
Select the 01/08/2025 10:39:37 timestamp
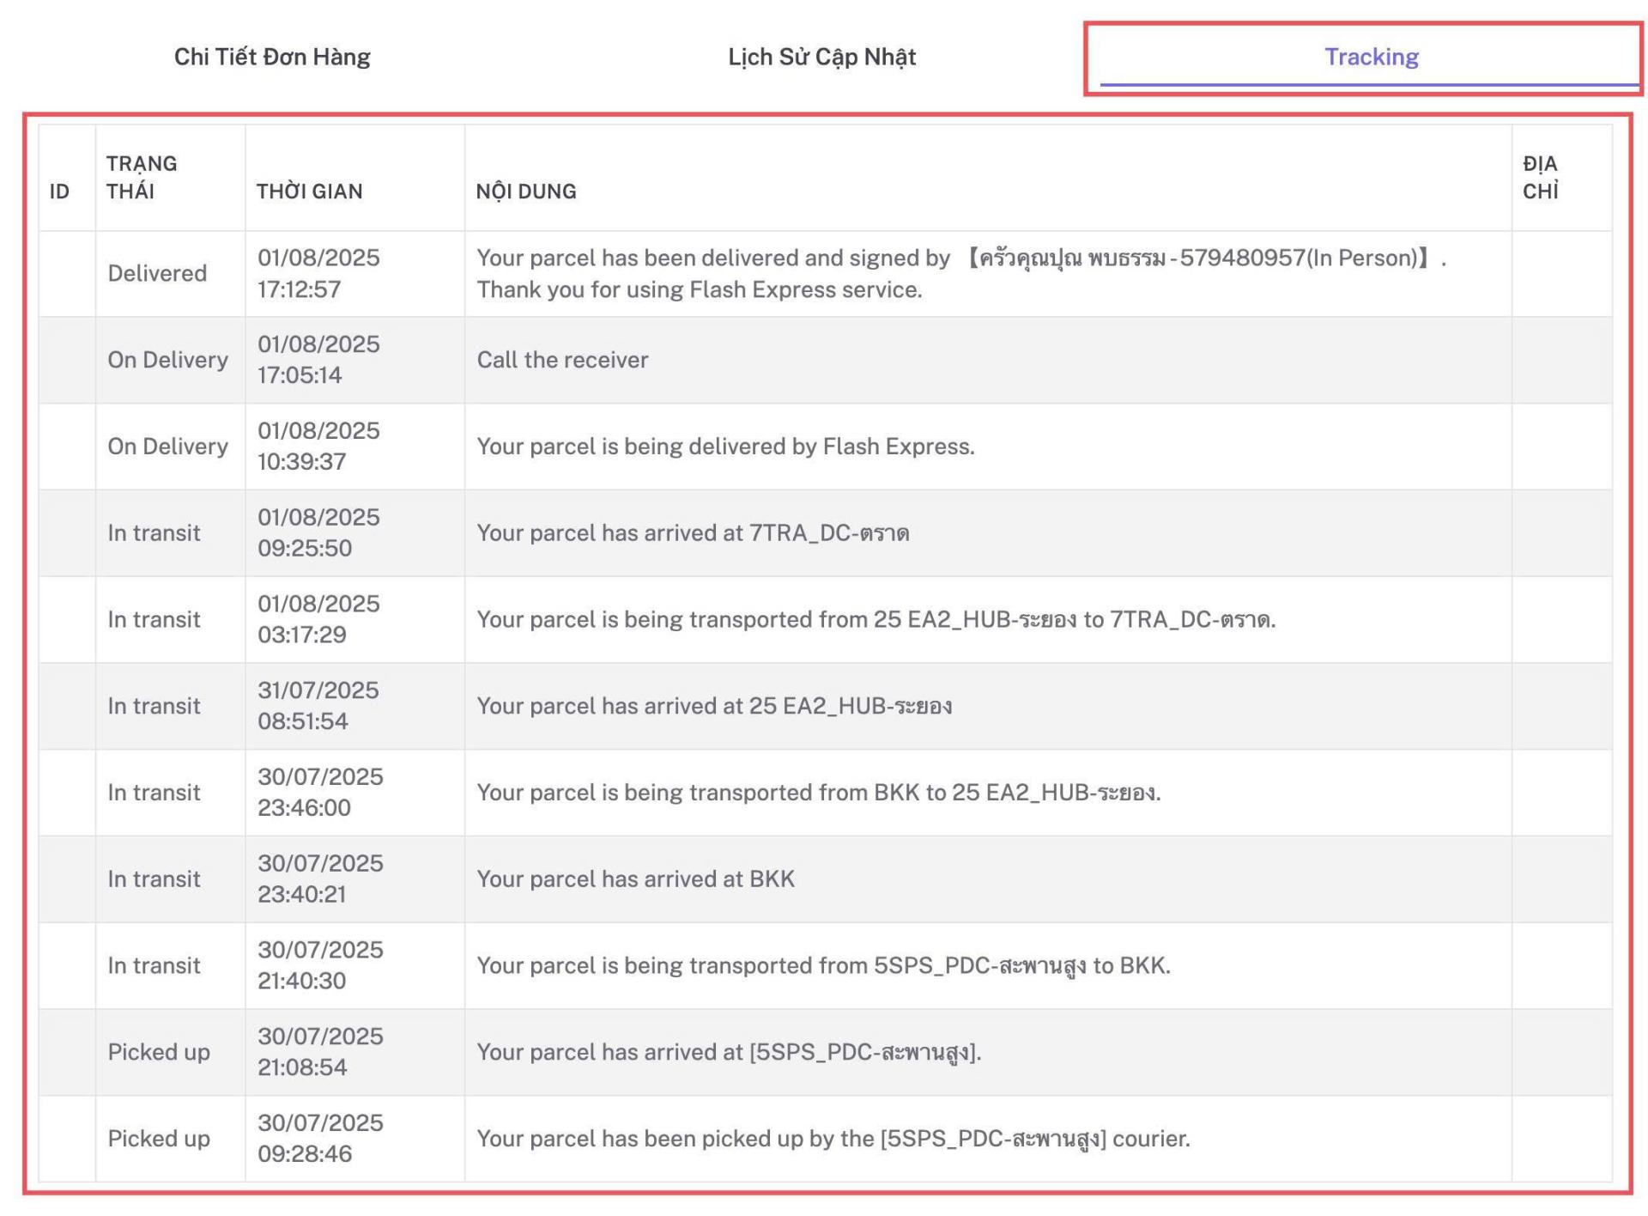click(x=318, y=446)
